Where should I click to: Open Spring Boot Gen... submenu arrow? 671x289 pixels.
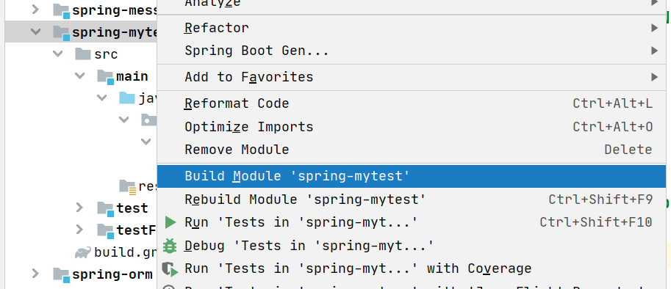pyautogui.click(x=654, y=51)
